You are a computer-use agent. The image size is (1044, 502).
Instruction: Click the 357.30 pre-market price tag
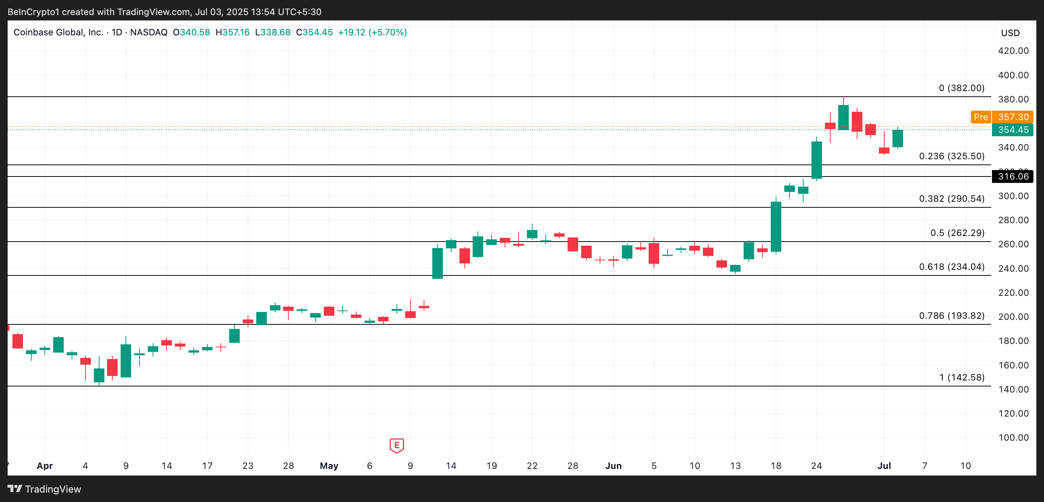click(1013, 117)
